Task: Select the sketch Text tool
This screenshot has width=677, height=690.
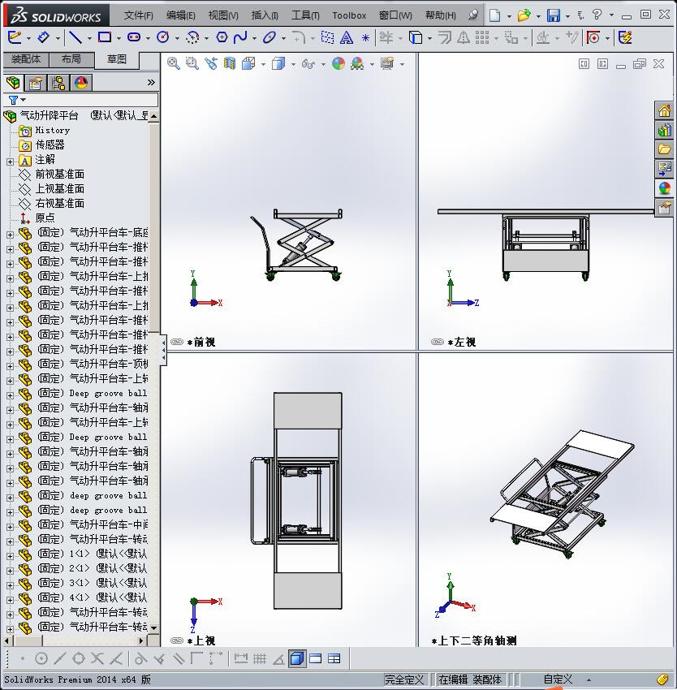Action: [347, 38]
